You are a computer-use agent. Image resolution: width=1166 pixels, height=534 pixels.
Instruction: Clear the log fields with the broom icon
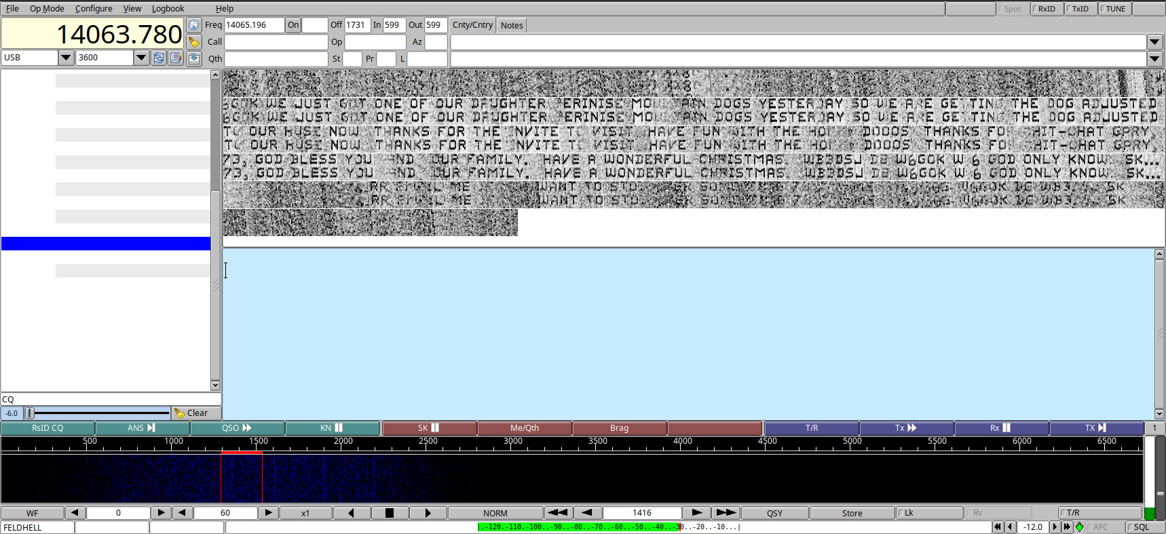[194, 42]
